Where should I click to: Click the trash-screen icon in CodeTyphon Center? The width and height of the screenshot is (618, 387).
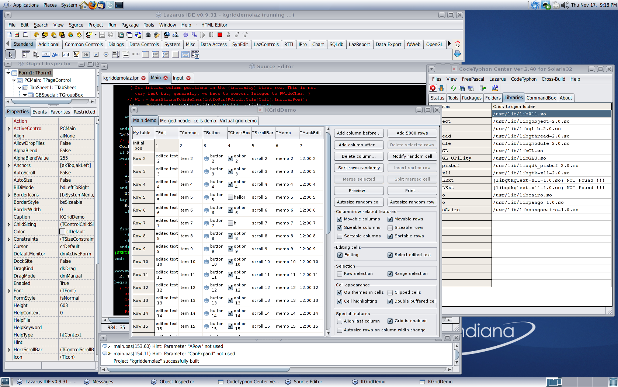462,88
